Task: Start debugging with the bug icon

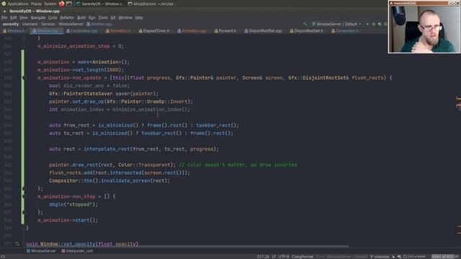Action: click(374, 24)
